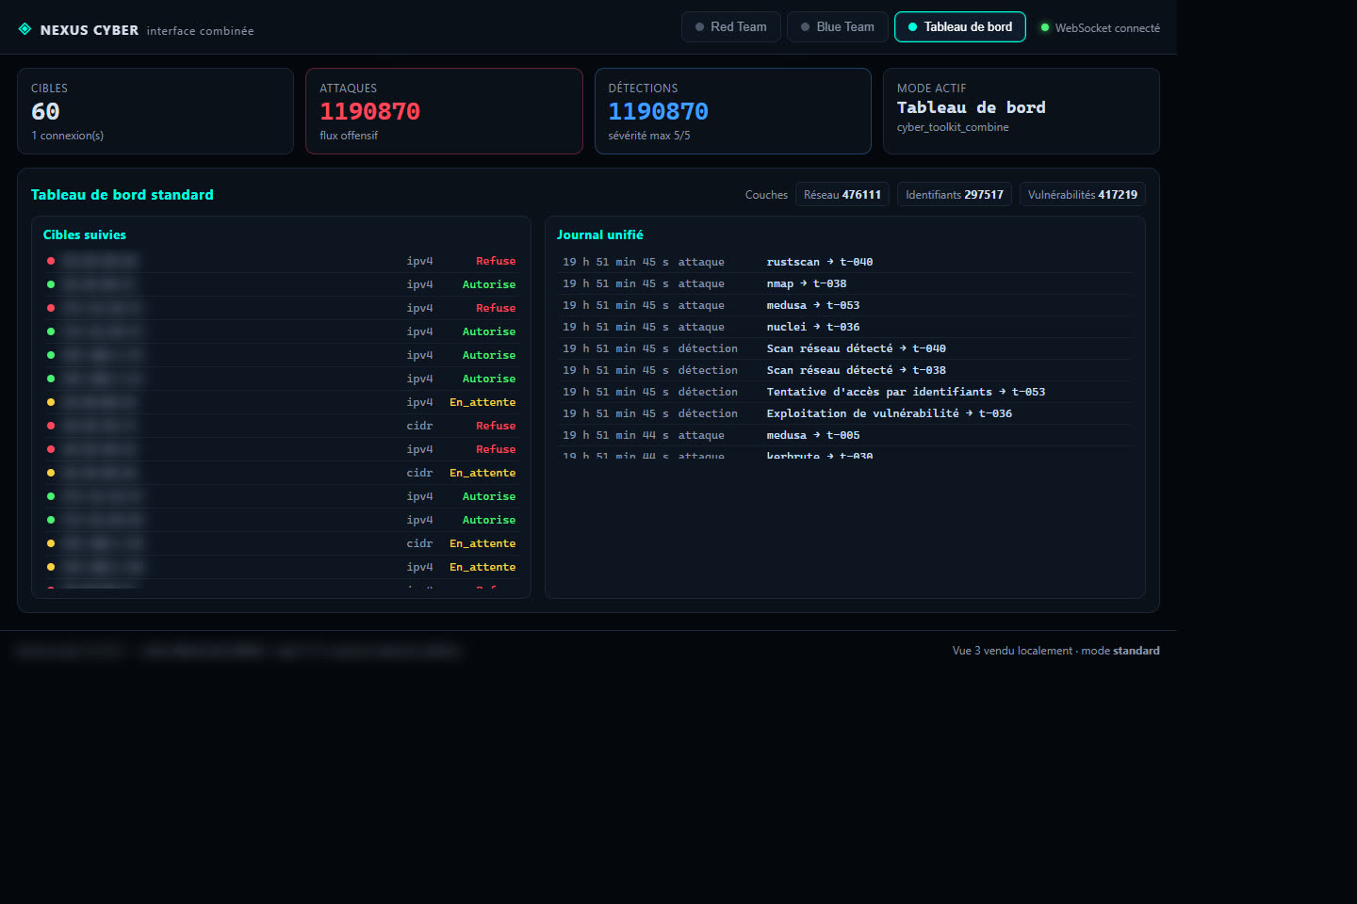Click the first cidr Refuse target row
The image size is (1357, 904).
point(281,426)
